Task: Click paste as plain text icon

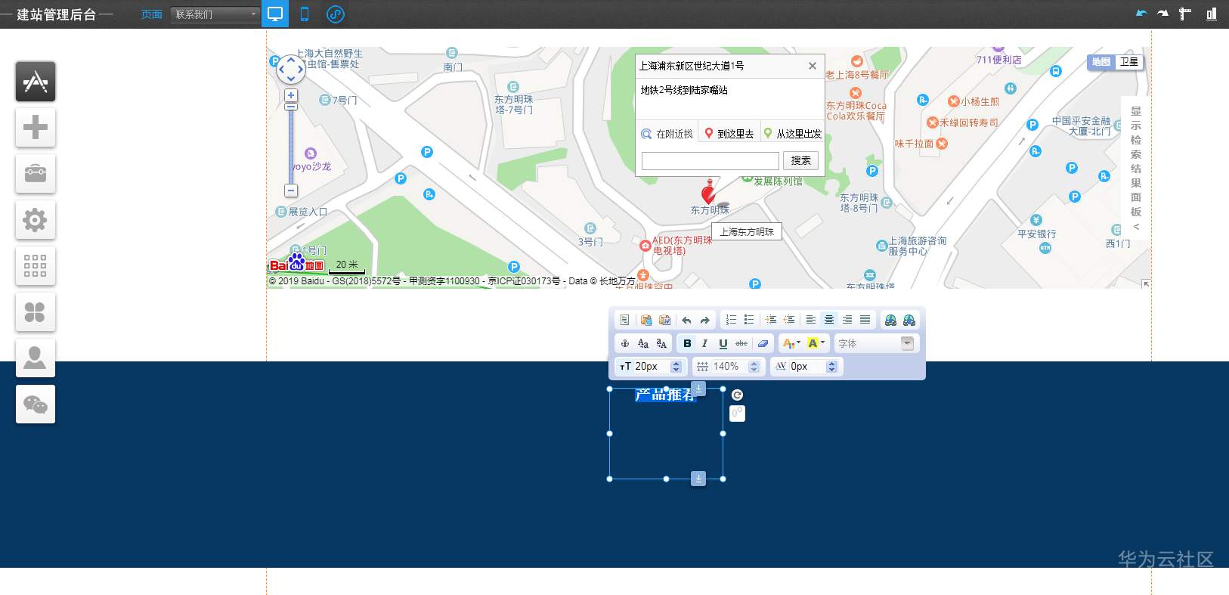Action: click(646, 320)
